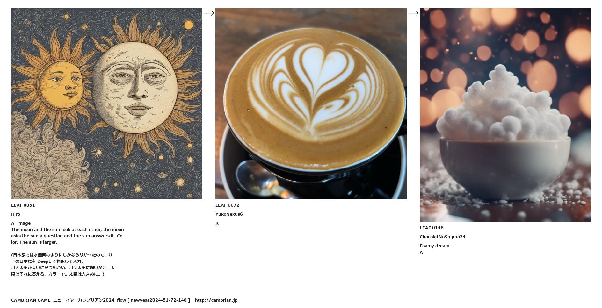Click the LEAF 0072 label
The height and width of the screenshot is (308, 602).
coord(227,205)
